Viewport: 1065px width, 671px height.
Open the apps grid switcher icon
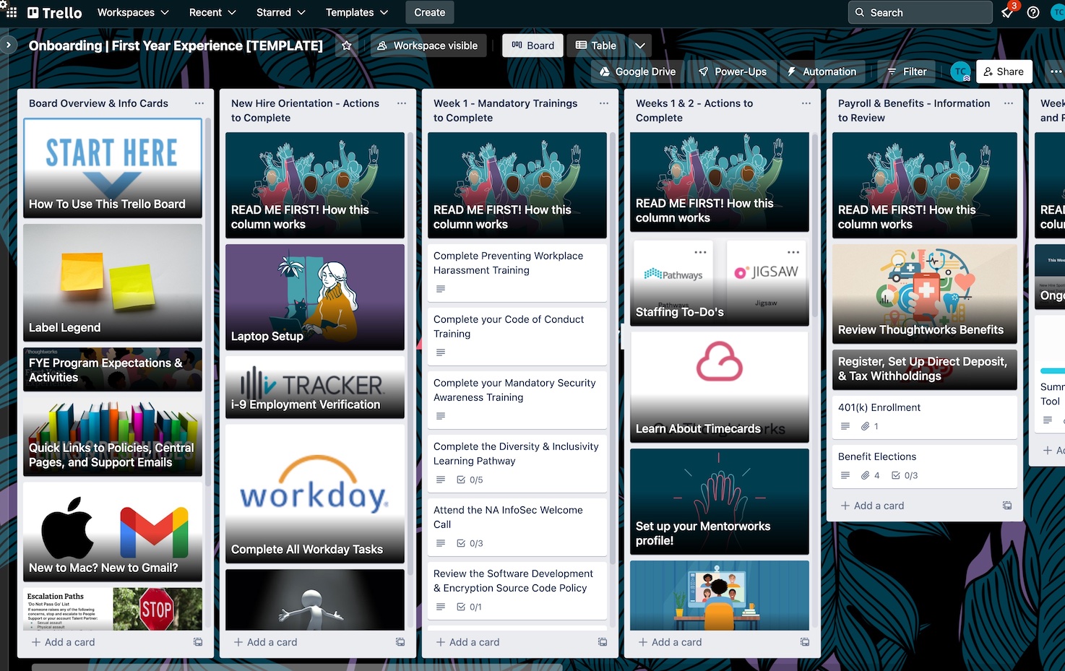click(x=10, y=12)
